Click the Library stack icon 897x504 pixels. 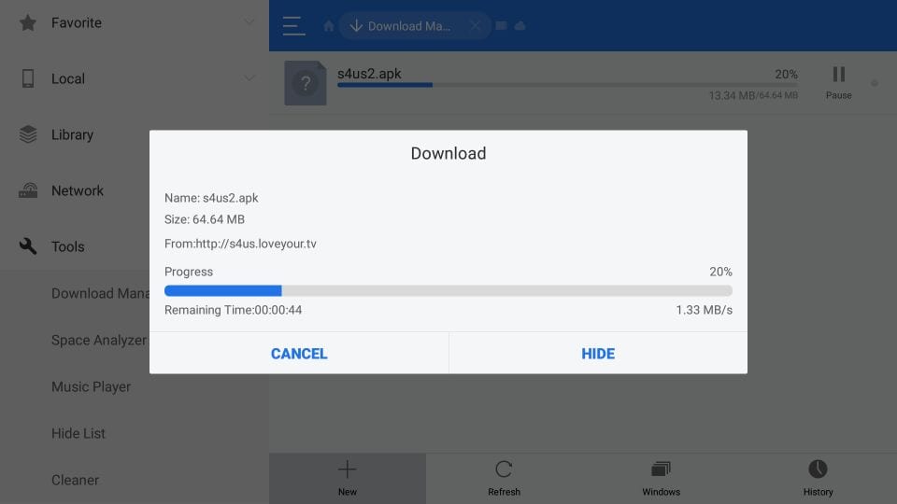pos(28,134)
